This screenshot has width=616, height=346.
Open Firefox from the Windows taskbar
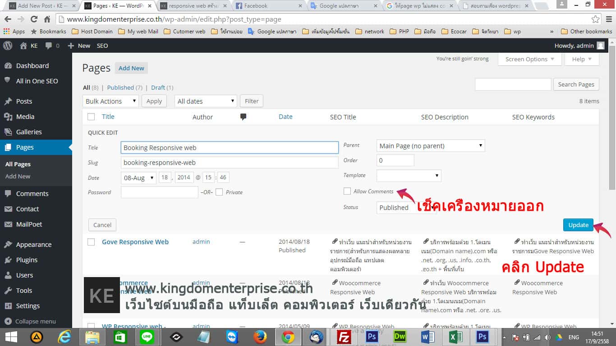[260, 337]
